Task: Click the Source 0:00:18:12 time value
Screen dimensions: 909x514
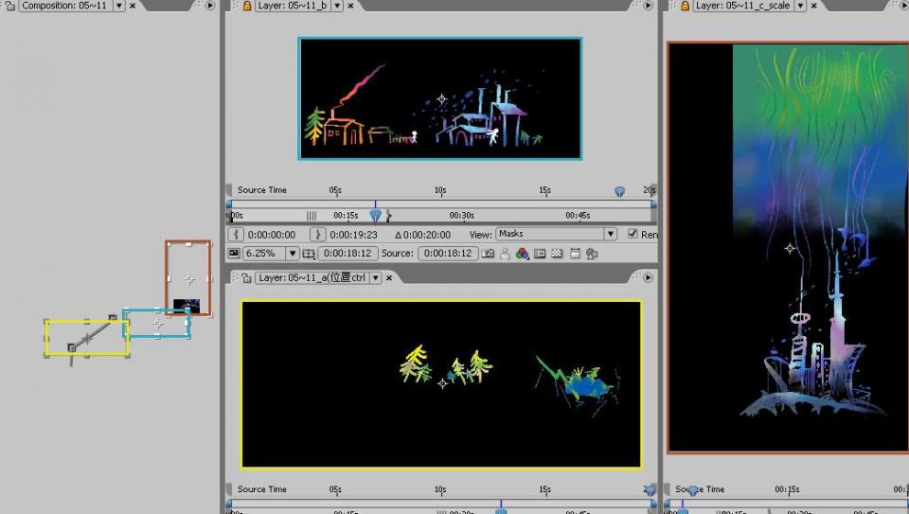Action: [447, 254]
